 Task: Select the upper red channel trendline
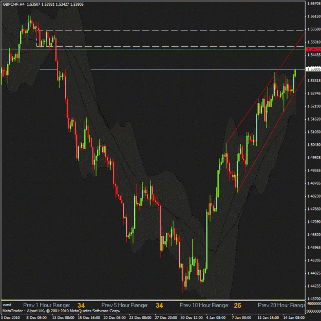(x=266, y=88)
